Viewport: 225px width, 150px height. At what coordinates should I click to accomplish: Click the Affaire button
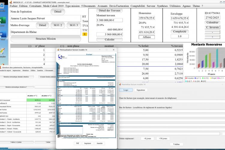(x=147, y=37)
